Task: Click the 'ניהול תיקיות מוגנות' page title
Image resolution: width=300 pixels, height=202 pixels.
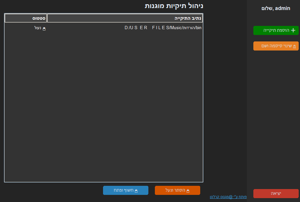Action: (174, 6)
